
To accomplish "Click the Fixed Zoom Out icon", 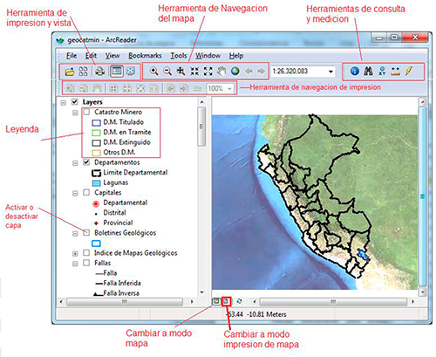I will tap(208, 71).
